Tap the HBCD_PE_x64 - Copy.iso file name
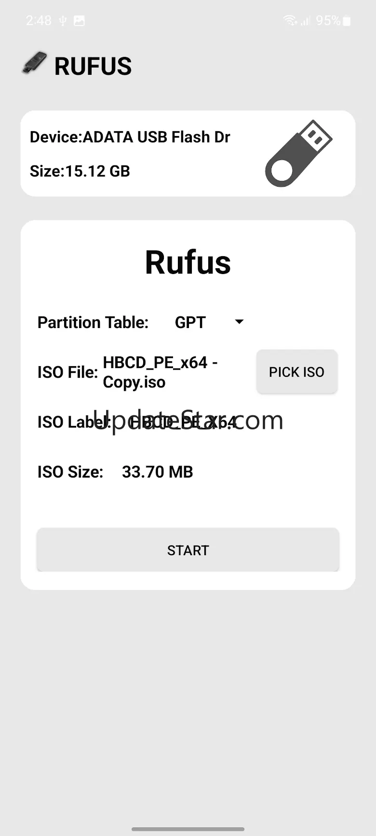 pyautogui.click(x=160, y=372)
